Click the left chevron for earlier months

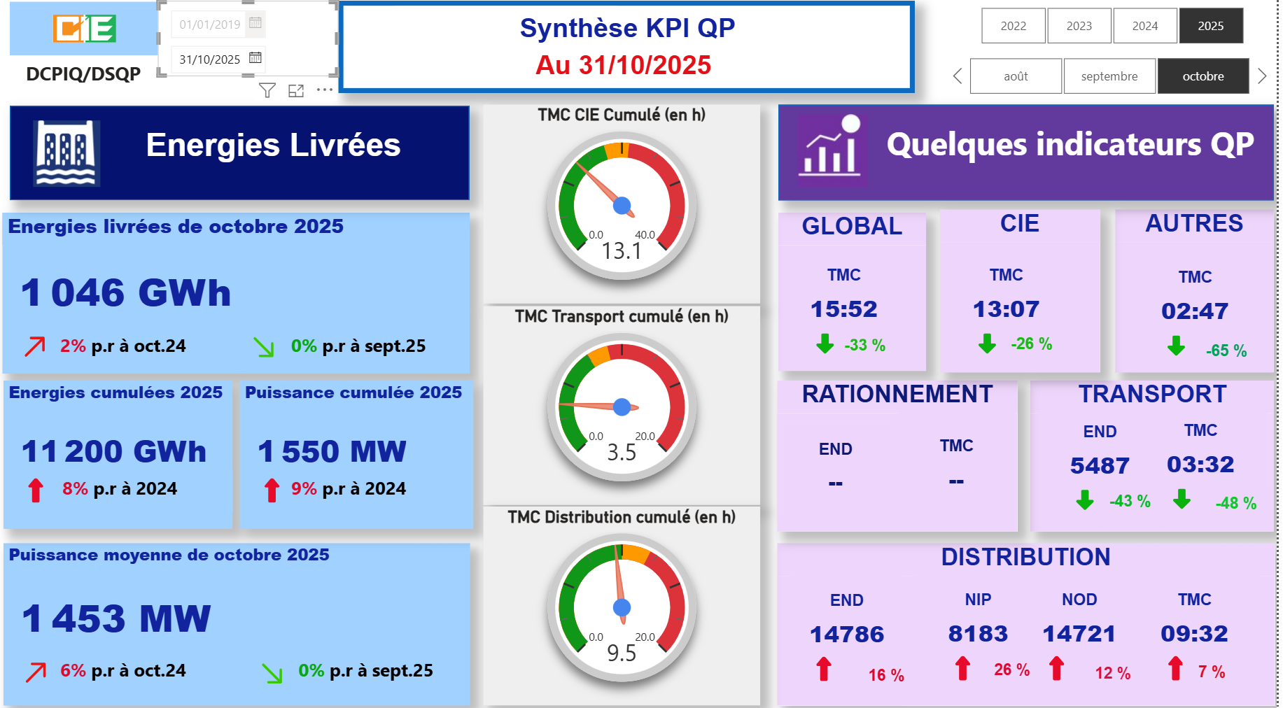(x=957, y=76)
